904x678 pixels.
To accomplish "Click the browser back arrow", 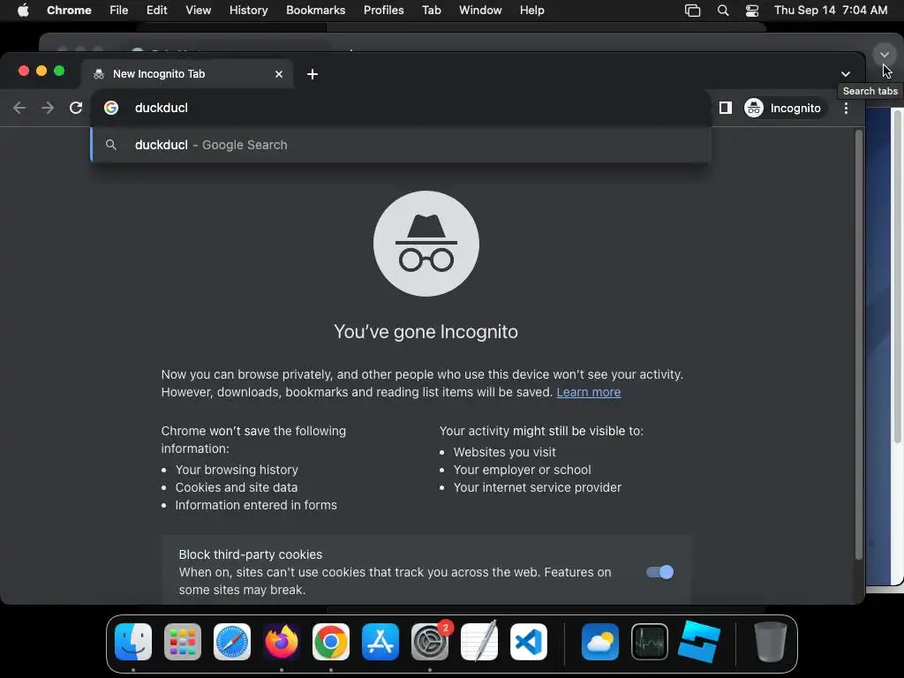I will pos(19,108).
